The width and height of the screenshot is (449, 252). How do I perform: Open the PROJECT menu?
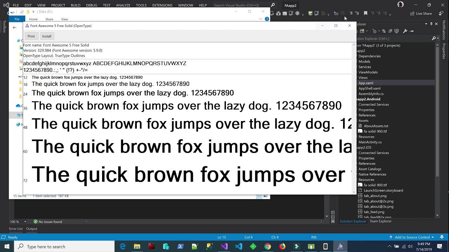58,5
